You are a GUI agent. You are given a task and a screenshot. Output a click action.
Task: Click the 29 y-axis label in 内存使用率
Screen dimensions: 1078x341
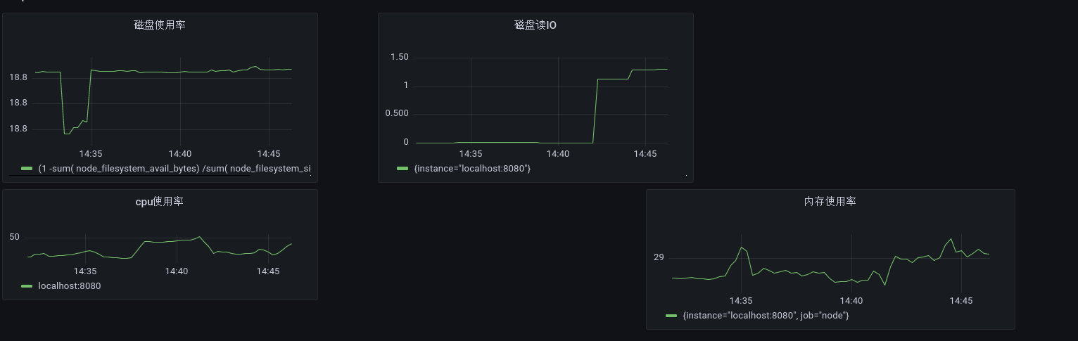click(x=659, y=257)
